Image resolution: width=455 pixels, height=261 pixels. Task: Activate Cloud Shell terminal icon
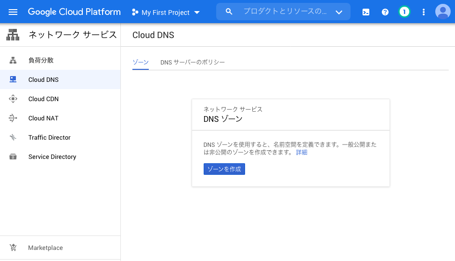pos(366,12)
